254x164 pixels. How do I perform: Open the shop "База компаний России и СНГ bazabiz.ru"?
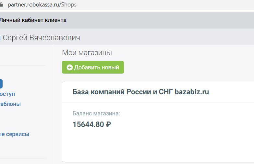point(141,92)
